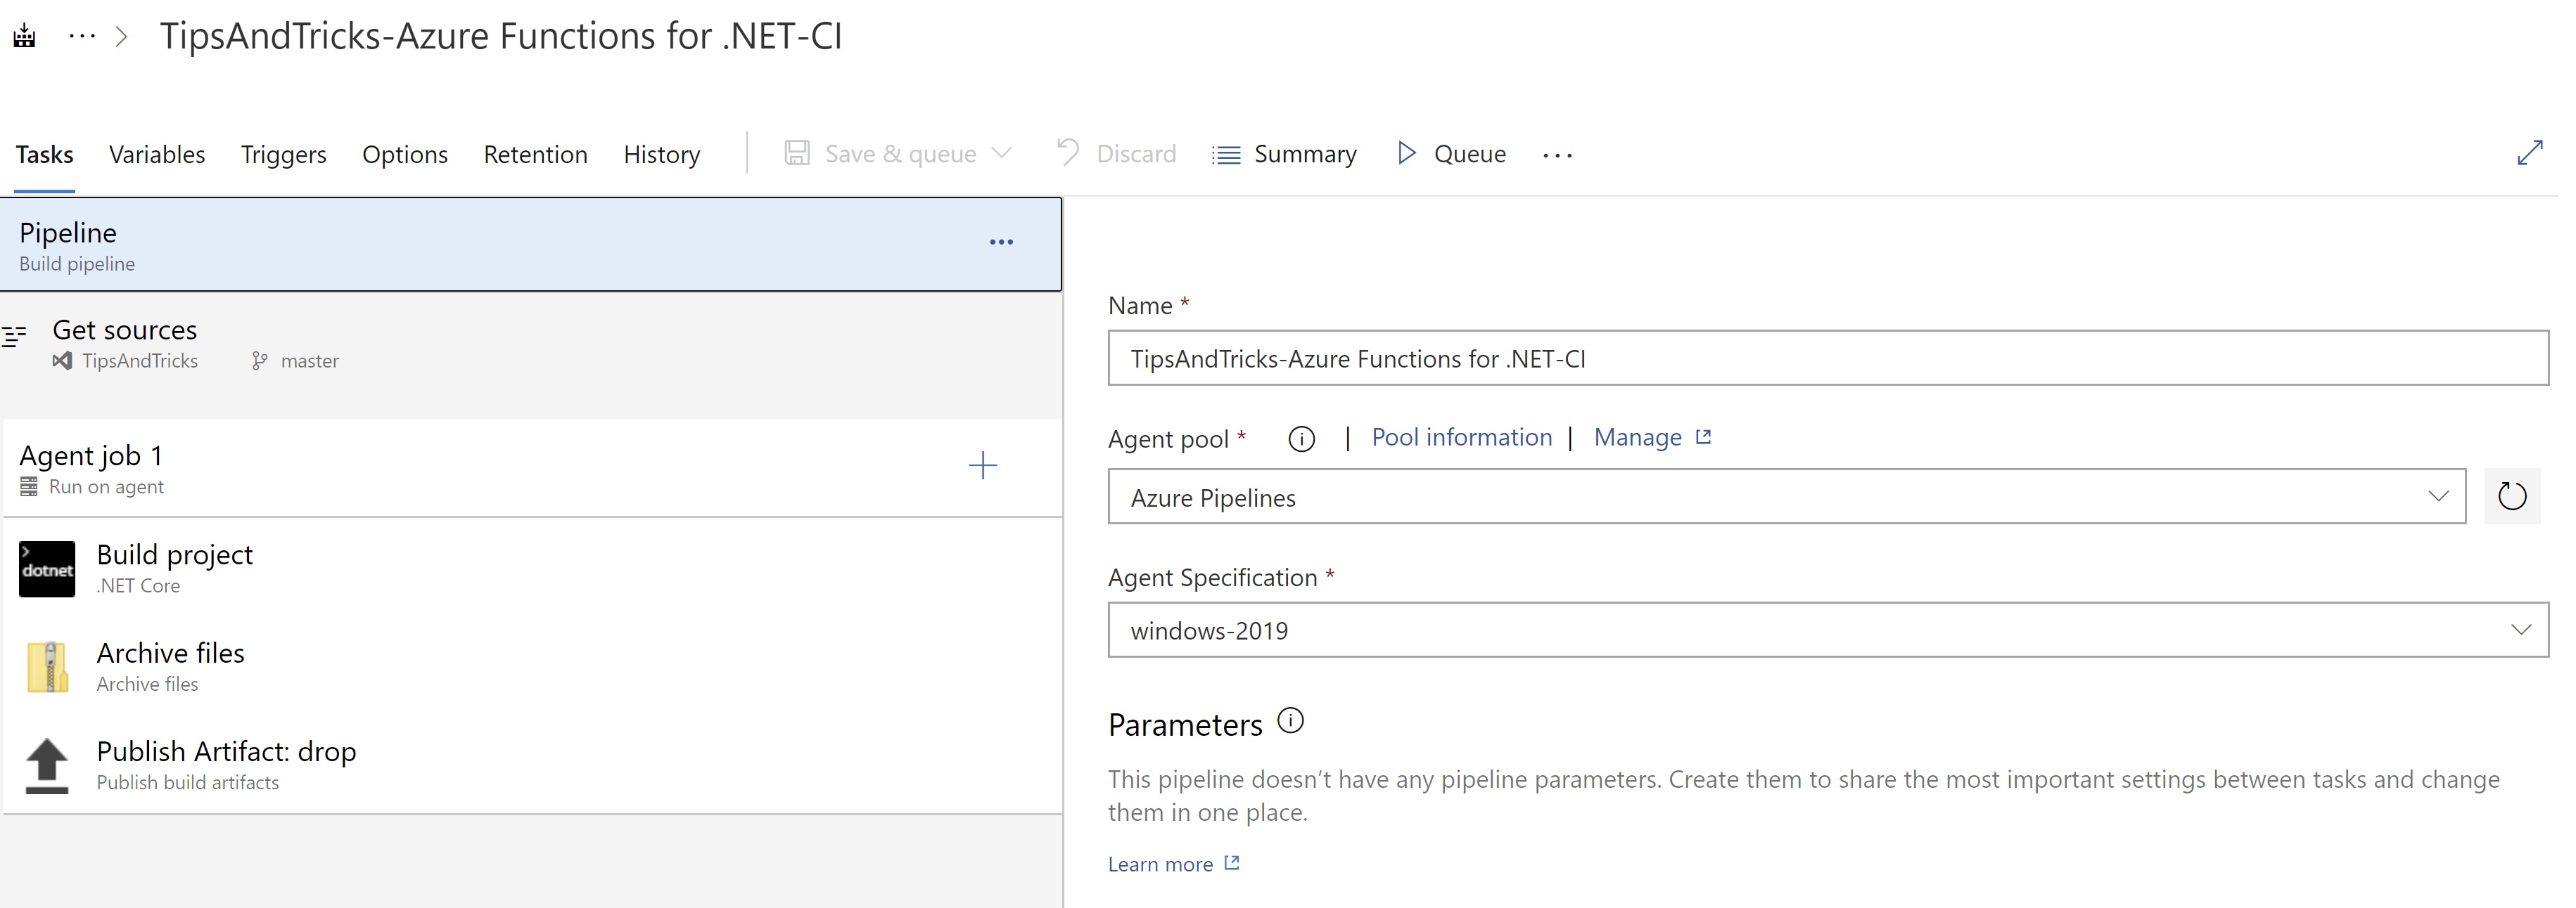Click the master branch icon
The image size is (2576, 908).
(260, 361)
